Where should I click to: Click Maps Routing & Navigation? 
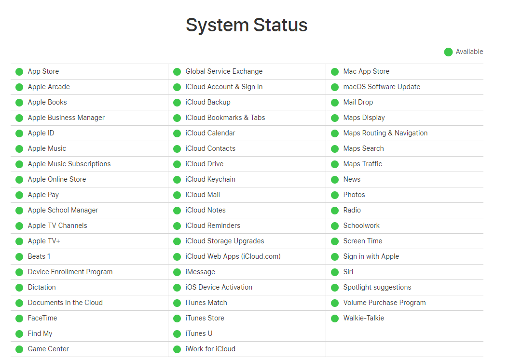click(x=385, y=133)
